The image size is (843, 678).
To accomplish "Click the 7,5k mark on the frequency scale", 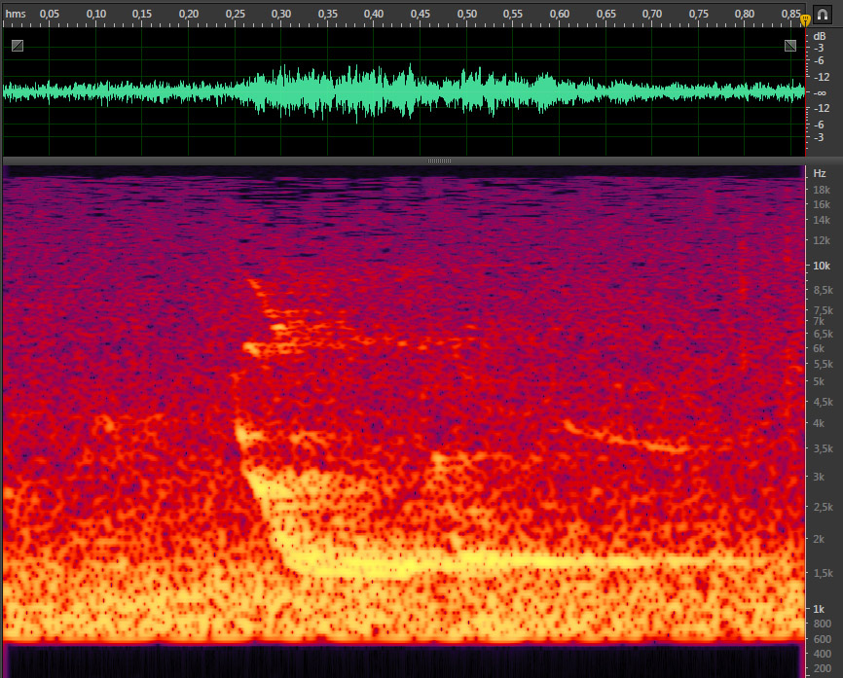I will pos(824,310).
